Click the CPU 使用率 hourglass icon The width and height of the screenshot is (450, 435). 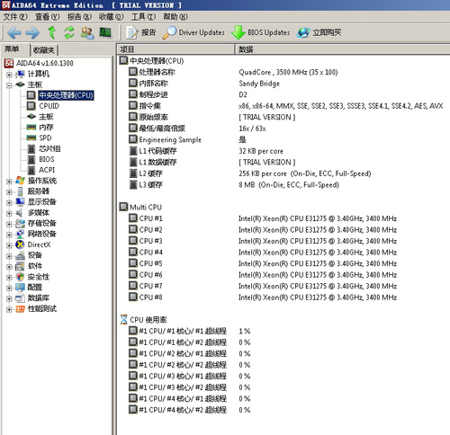point(123,320)
